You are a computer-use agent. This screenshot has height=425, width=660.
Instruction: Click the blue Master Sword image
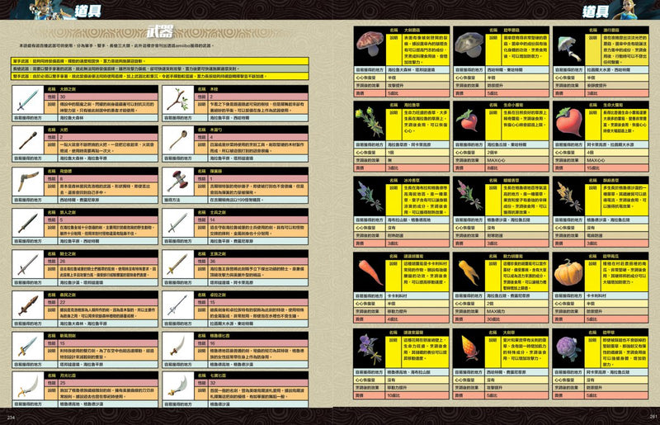click(28, 100)
